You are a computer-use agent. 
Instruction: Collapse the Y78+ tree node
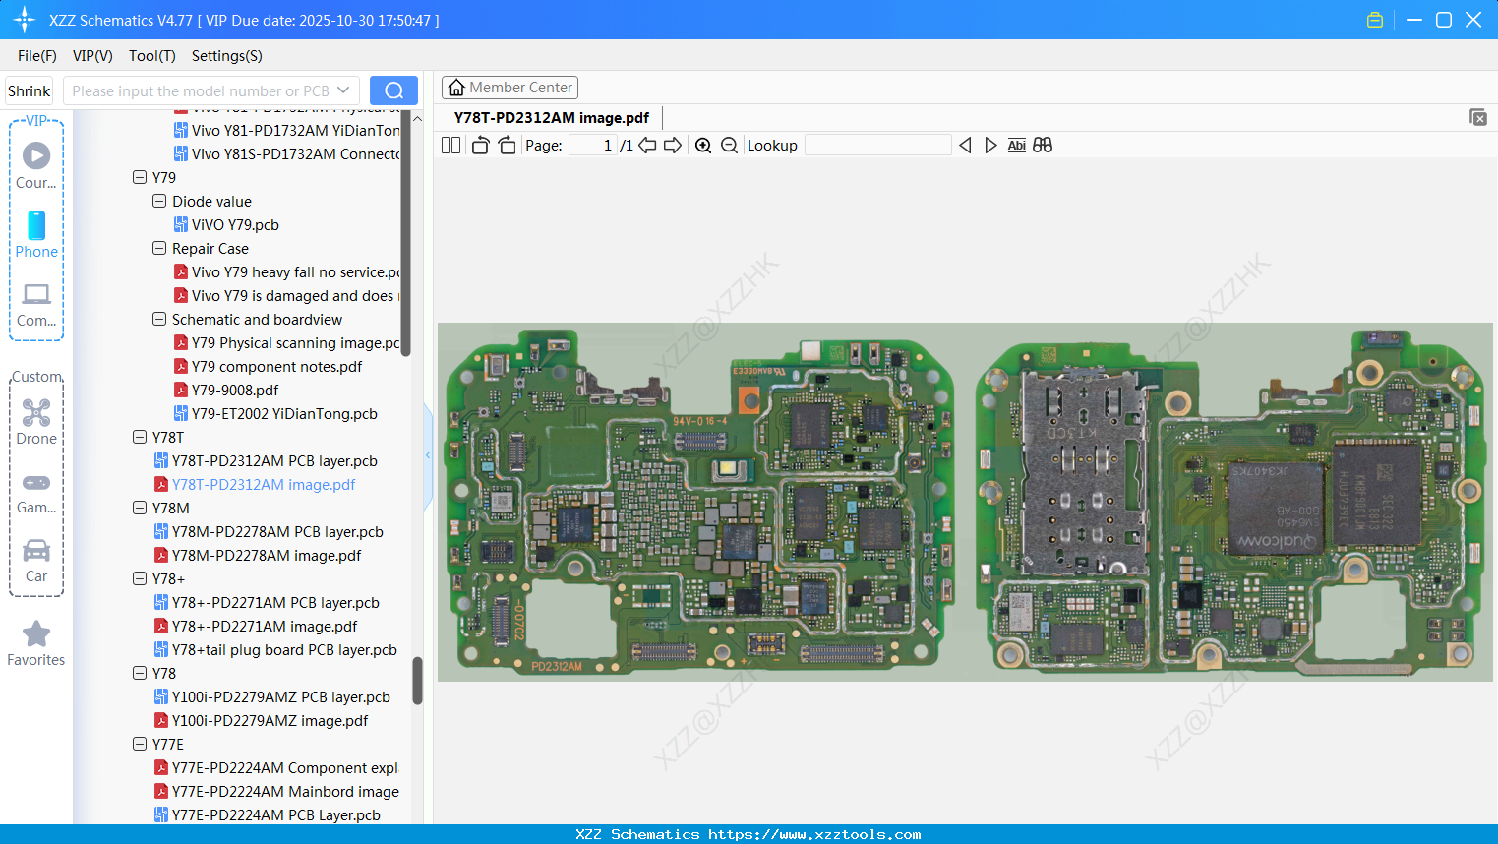140,578
